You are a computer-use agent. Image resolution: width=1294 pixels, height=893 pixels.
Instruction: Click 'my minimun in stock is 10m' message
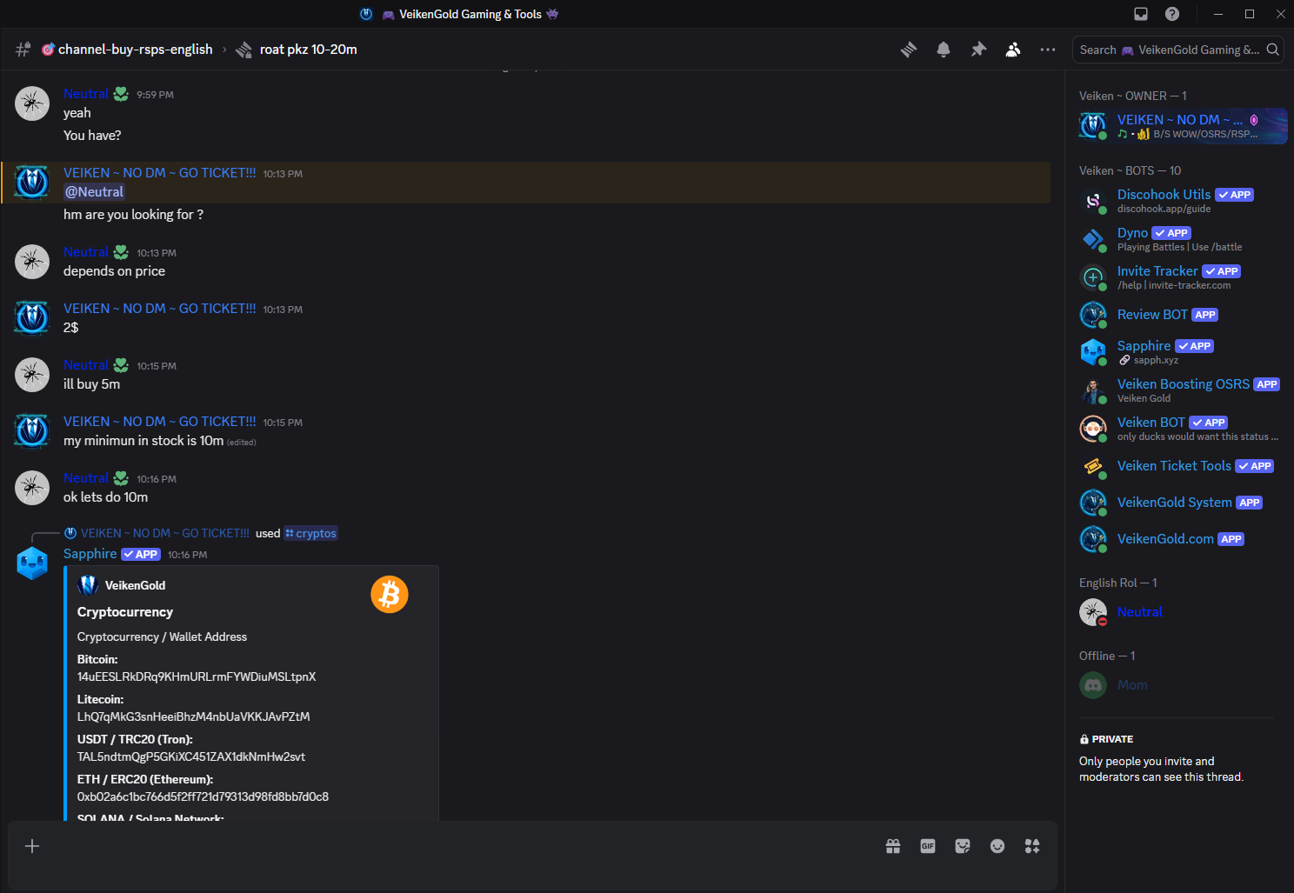(x=143, y=441)
